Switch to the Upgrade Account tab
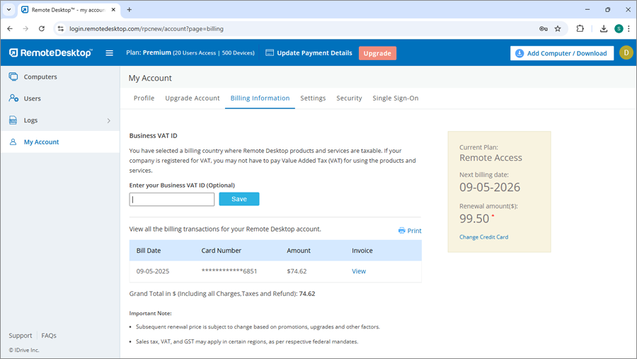The width and height of the screenshot is (637, 359). (193, 98)
